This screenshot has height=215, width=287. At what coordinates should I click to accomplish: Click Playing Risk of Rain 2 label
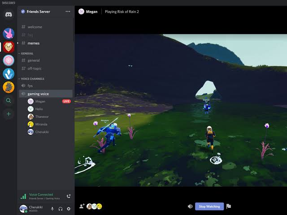122,12
